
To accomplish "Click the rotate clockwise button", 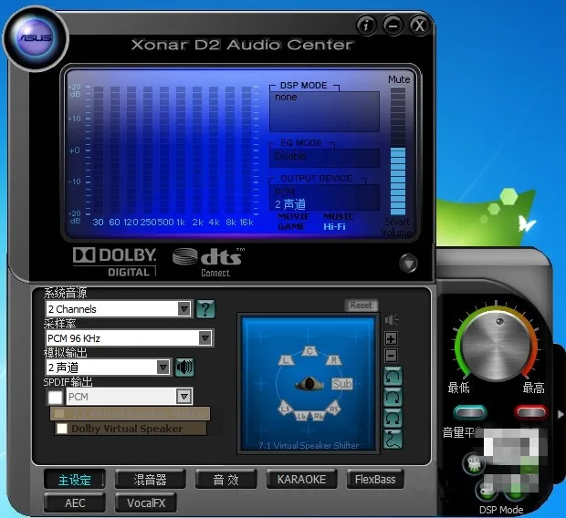I will (x=393, y=398).
